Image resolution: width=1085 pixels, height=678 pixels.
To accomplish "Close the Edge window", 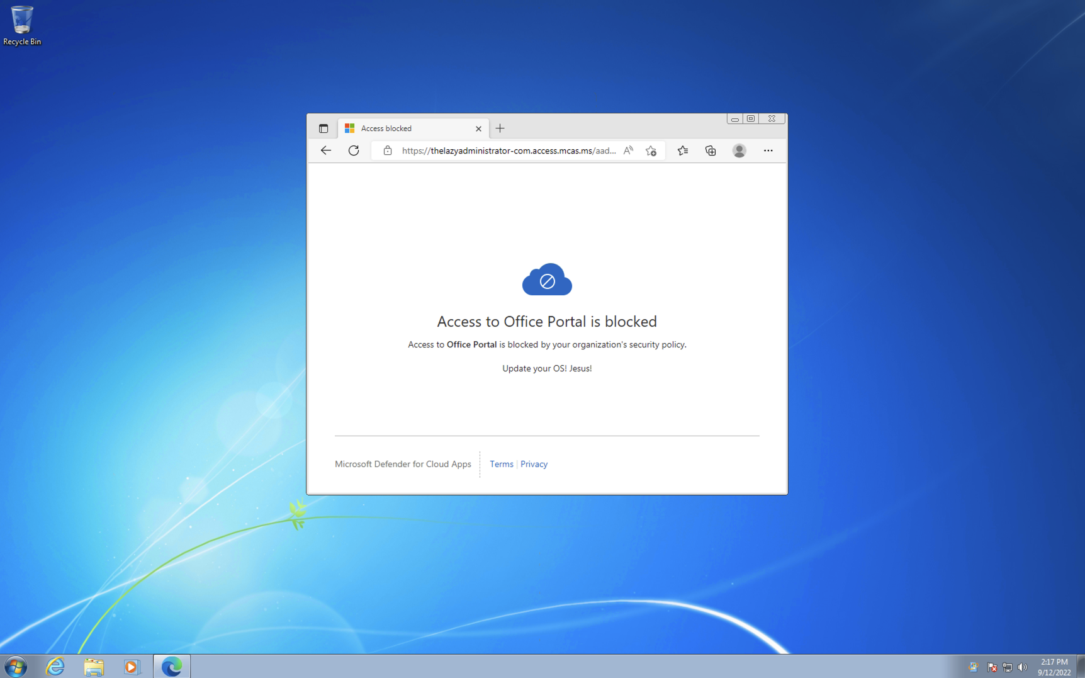I will click(772, 118).
